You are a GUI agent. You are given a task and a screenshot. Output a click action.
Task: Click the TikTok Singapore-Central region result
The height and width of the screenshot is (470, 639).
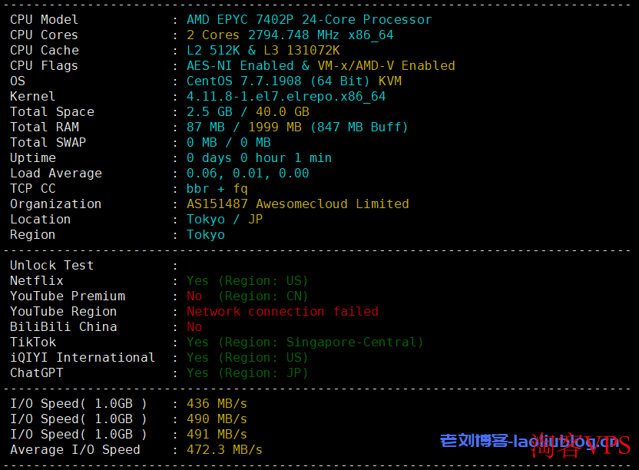pyautogui.click(x=305, y=342)
